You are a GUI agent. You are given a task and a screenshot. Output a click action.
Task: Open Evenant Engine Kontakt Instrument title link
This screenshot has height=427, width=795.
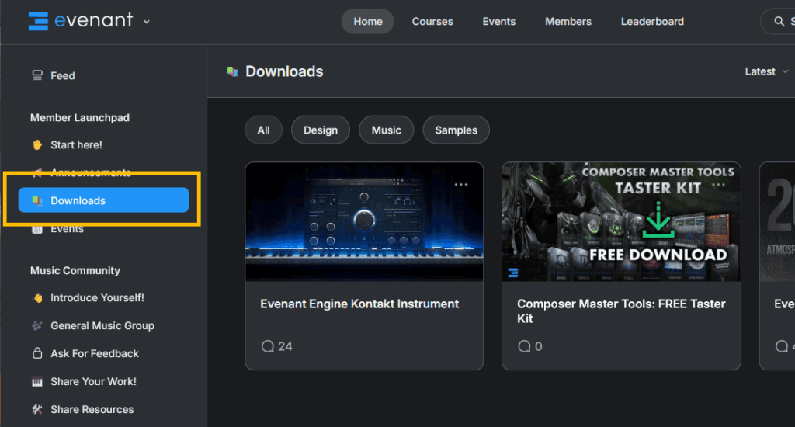[x=359, y=304]
